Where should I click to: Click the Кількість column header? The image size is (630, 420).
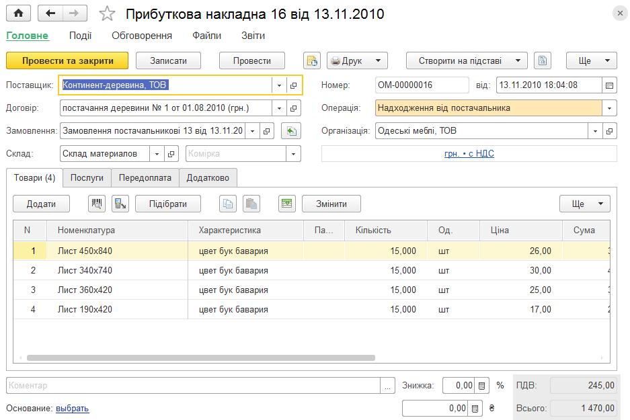[386, 230]
